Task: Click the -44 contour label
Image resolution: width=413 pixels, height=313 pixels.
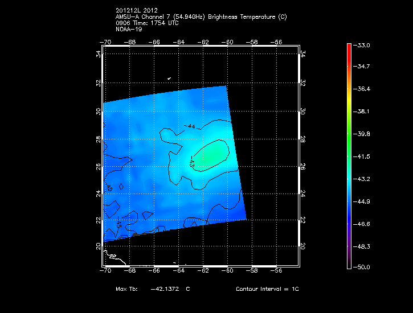Action: click(x=190, y=126)
